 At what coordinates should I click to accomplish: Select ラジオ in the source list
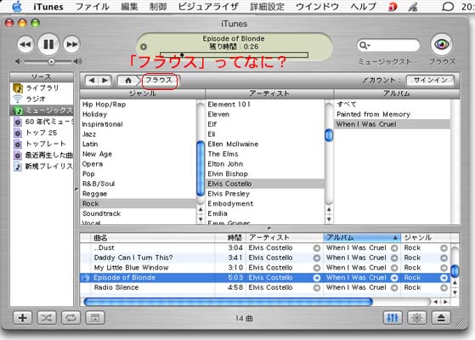pyautogui.click(x=42, y=99)
